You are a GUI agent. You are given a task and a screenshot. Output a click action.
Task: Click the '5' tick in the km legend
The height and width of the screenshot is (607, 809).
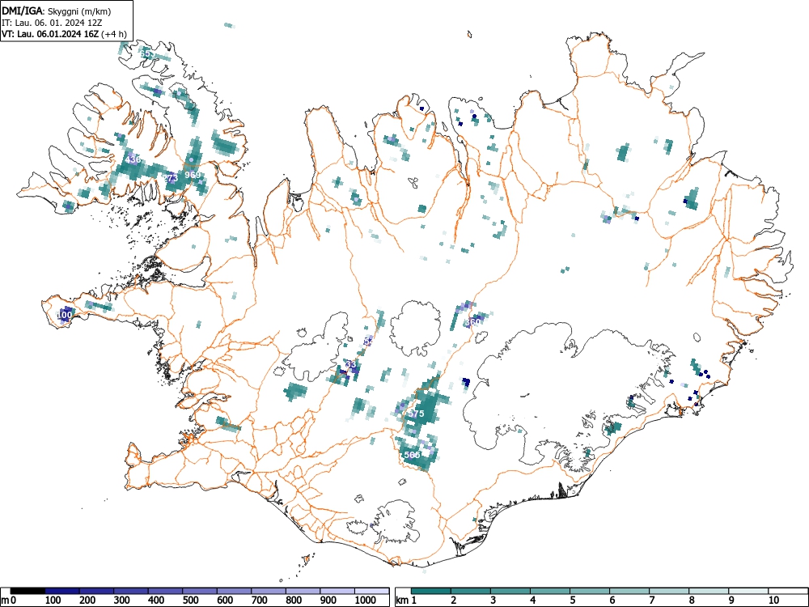coord(573,601)
